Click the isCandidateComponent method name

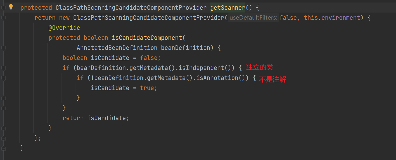click(147, 38)
